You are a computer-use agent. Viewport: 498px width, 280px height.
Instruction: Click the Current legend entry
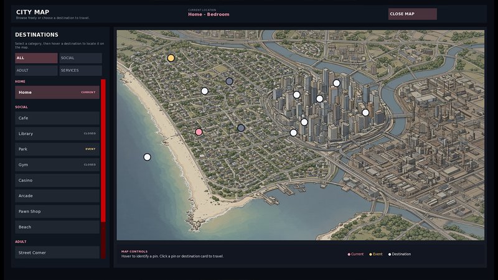pyautogui.click(x=355, y=254)
